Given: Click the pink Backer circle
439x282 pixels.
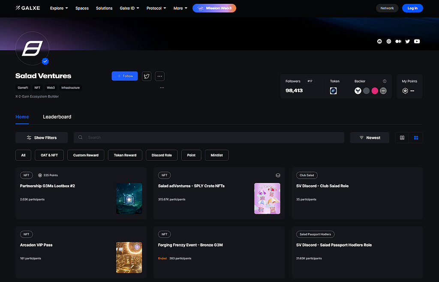Looking at the screenshot, I should point(375,91).
